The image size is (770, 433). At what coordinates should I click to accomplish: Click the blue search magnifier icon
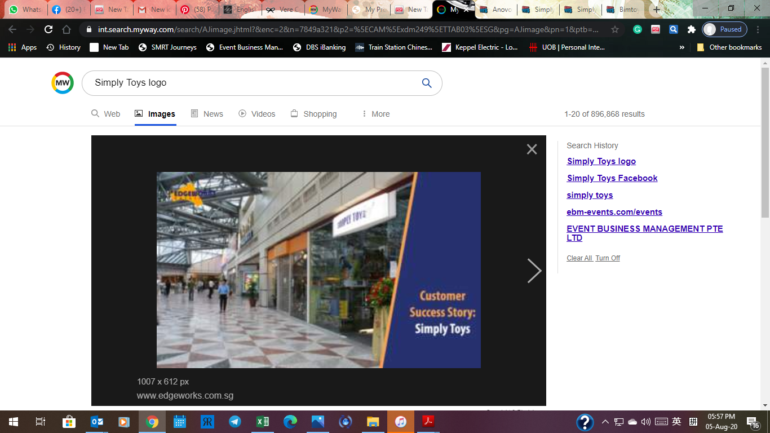[x=427, y=83]
